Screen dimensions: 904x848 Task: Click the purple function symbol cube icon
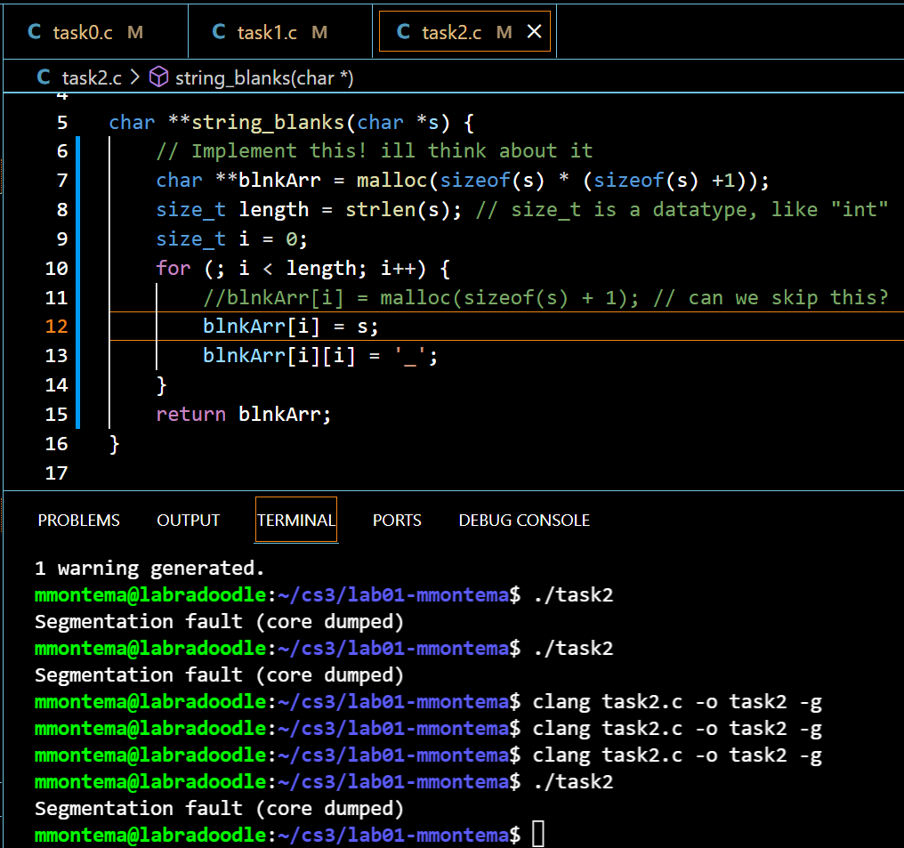[158, 77]
